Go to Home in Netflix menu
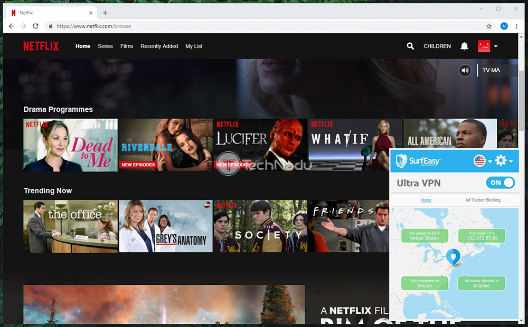 coord(83,46)
